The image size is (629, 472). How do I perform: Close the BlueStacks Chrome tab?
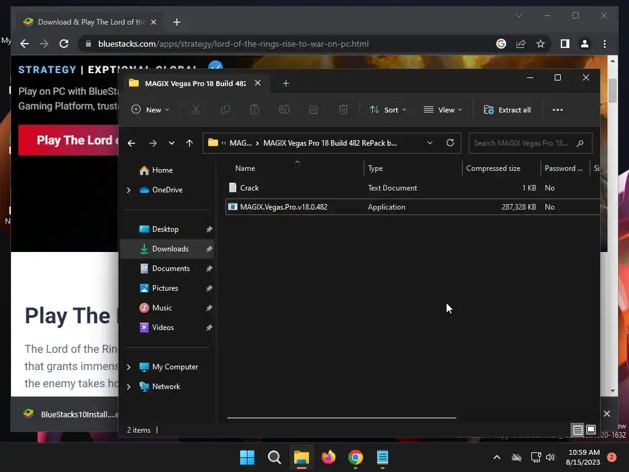point(153,22)
